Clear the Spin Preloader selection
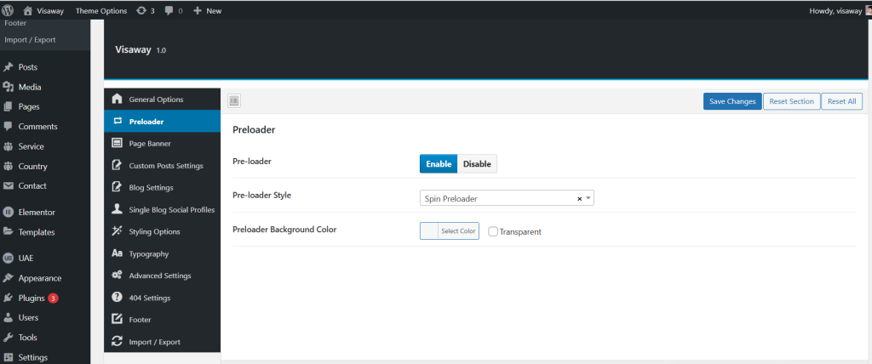Viewport: 872px width, 364px height. [579, 198]
